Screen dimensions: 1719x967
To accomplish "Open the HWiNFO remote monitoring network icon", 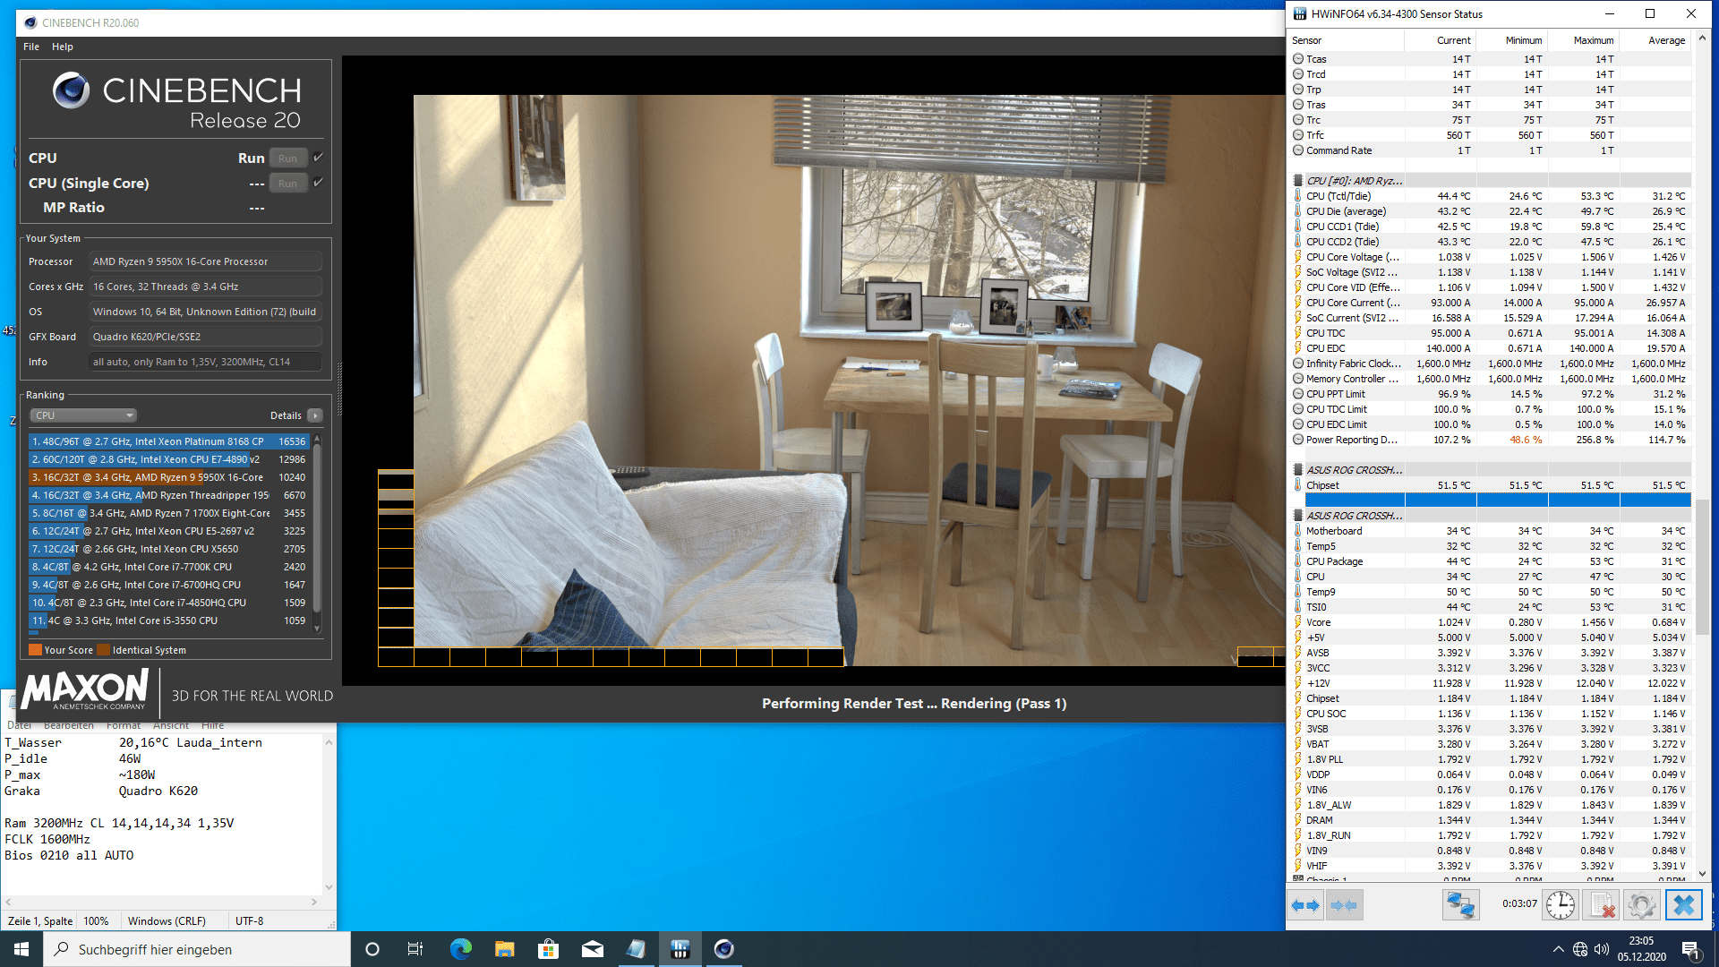I will (1460, 905).
